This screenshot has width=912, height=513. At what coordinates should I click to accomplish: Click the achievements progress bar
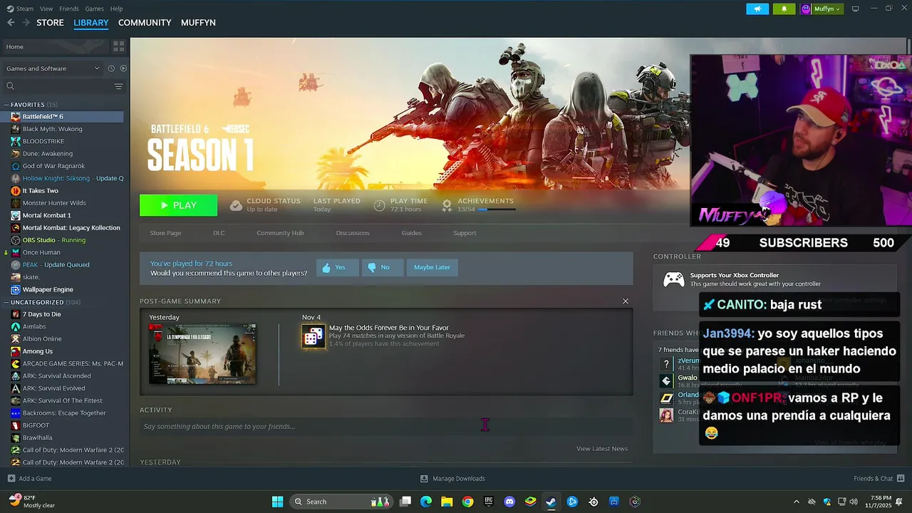click(x=496, y=209)
